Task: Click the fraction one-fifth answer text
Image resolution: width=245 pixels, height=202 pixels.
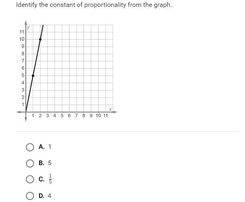Action: tap(50, 179)
